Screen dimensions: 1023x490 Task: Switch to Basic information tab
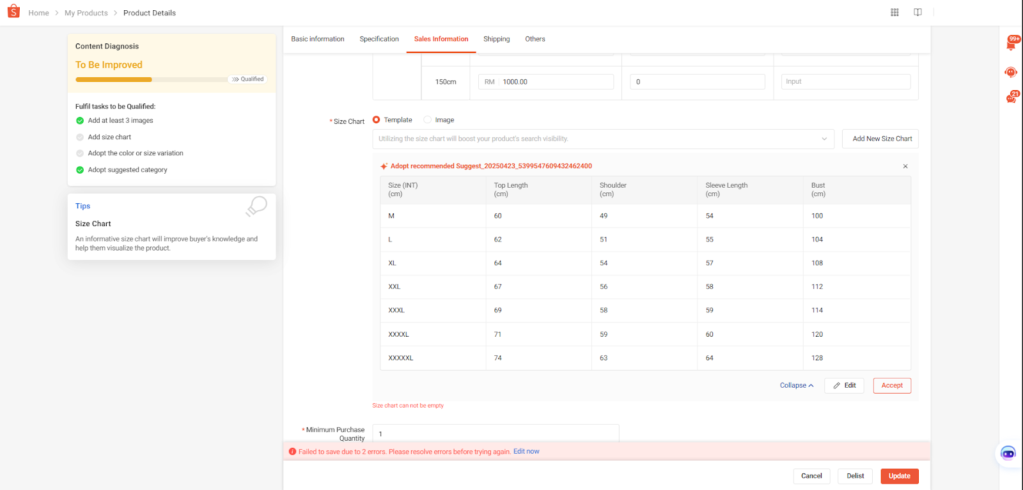tap(318, 39)
